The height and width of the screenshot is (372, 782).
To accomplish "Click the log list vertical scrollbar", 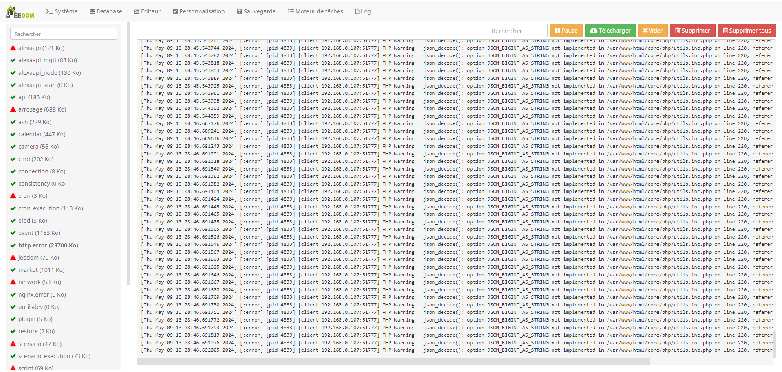I will point(129,153).
